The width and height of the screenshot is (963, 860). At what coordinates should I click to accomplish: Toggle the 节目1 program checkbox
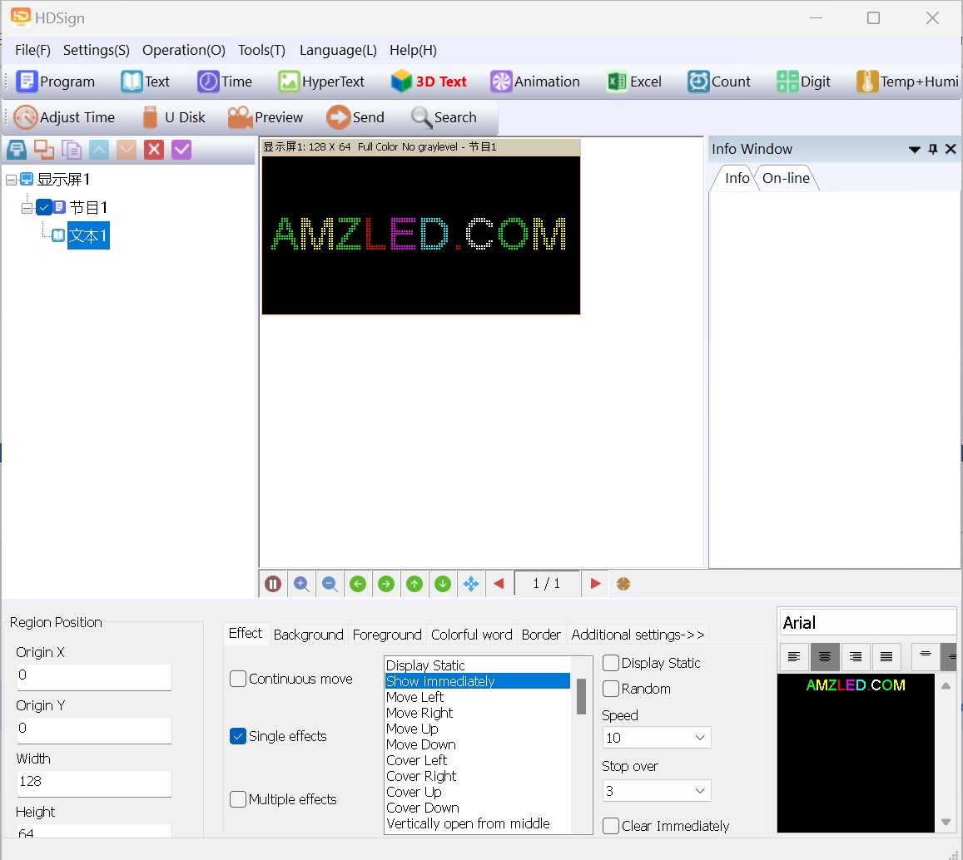[x=43, y=207]
